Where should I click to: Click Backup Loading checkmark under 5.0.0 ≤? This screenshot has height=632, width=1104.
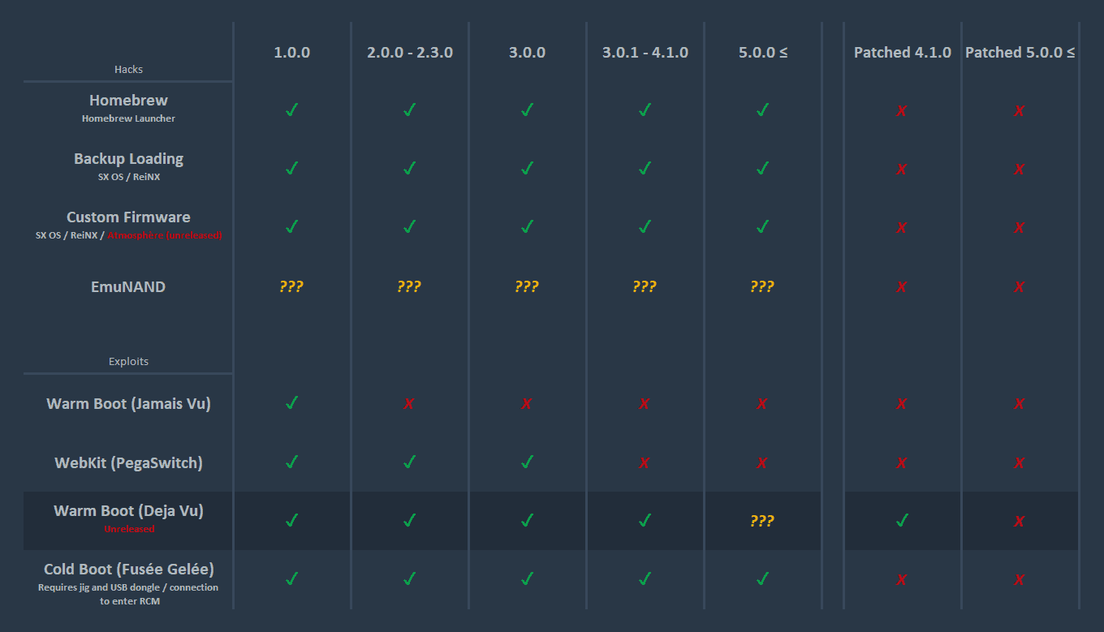tap(763, 168)
